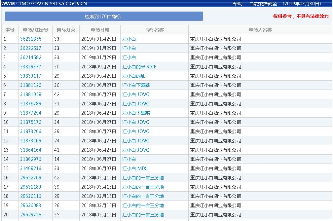Select class 31 in the 31878789 row

click(x=57, y=104)
